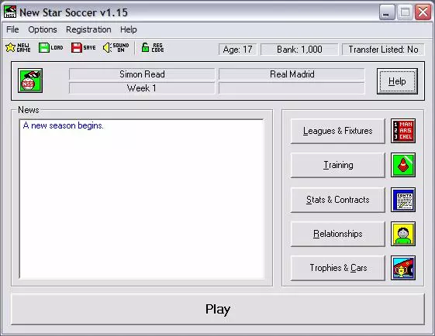Image resolution: width=435 pixels, height=336 pixels.
Task: Click the training cone icon
Action: [x=403, y=165]
